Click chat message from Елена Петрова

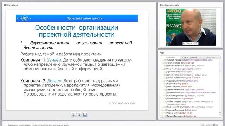coord(176,87)
